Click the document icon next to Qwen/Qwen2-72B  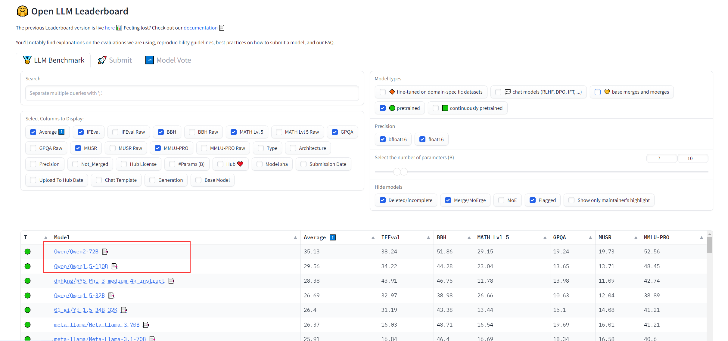coord(105,252)
